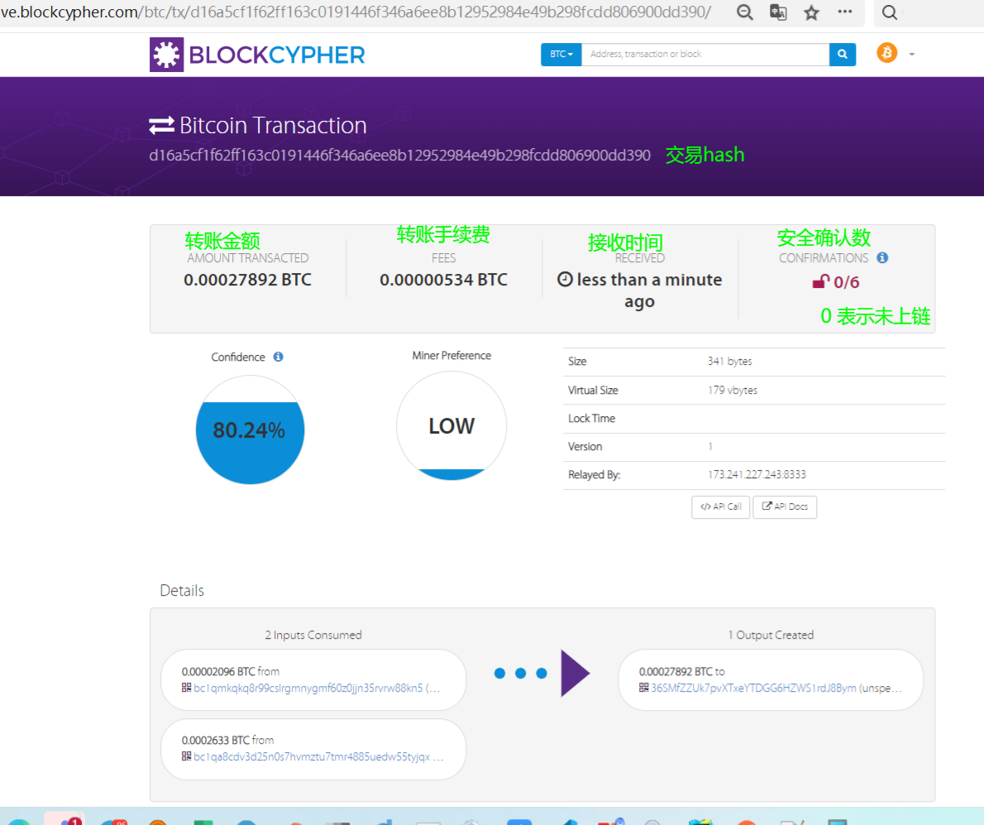Expand the BTC currency dropdown
Viewport: 984px width, 825px height.
[561, 55]
